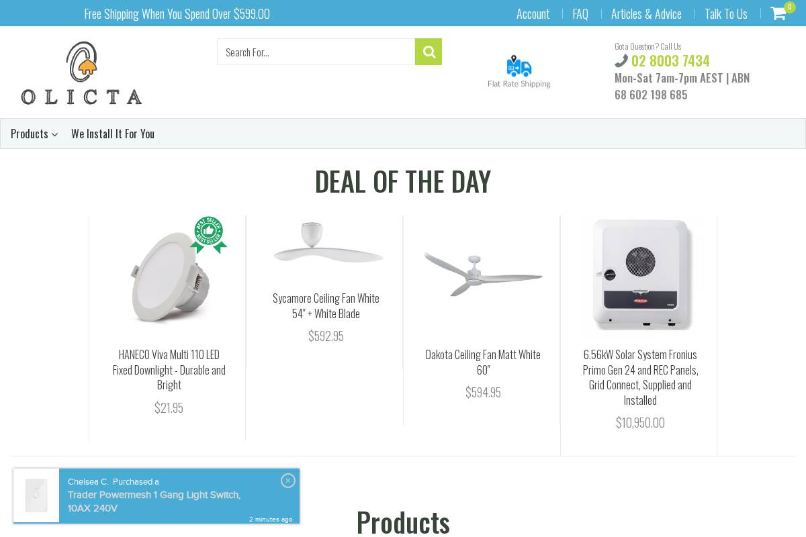View the Dakota Ceiling Fan Matt White 60 inch
This screenshot has width=806, height=537.
coord(483,362)
